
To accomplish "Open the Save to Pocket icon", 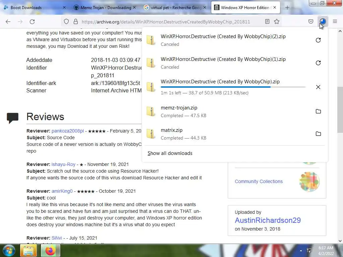I will point(311,21).
